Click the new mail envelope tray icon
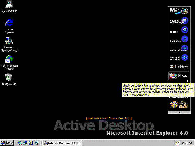The width and height of the screenshot is (195, 146). pyautogui.click(x=177, y=143)
